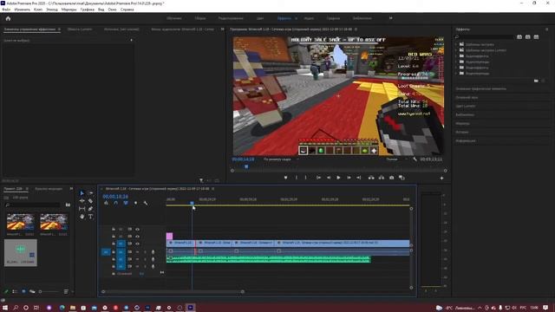Open the Цвет Lumetri panel
This screenshot has width=555, height=312.
[x=466, y=106]
